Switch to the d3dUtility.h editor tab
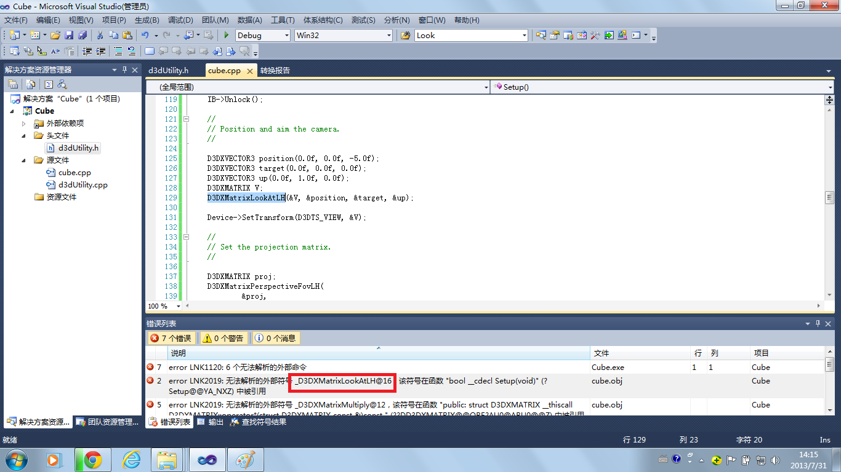 tap(168, 71)
